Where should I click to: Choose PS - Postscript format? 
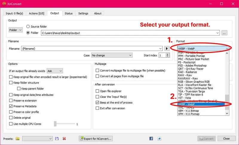tap(201, 62)
